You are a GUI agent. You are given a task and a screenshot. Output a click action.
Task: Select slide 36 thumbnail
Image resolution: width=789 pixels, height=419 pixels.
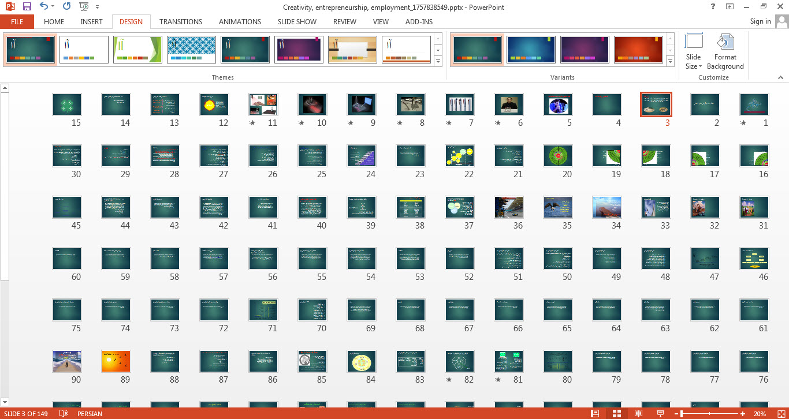coord(509,207)
